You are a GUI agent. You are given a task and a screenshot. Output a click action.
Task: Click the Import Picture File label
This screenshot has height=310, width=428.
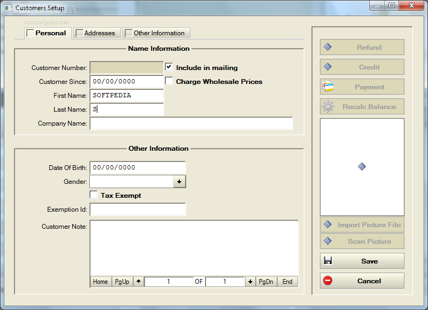point(369,224)
